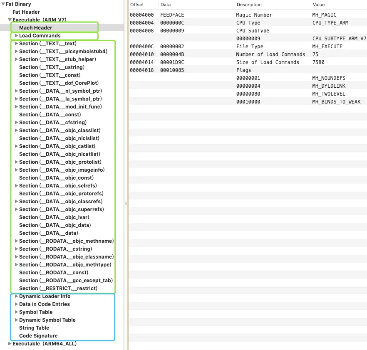The height and width of the screenshot is (350, 367).
Task: Expand Section (__DATA,__objc_protolist) triangle
Action: click(16, 162)
